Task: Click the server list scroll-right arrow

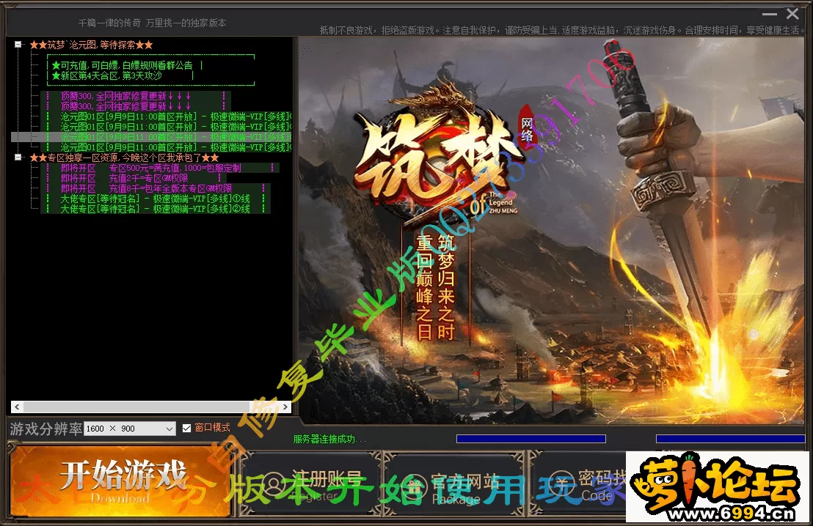Action: (x=285, y=407)
